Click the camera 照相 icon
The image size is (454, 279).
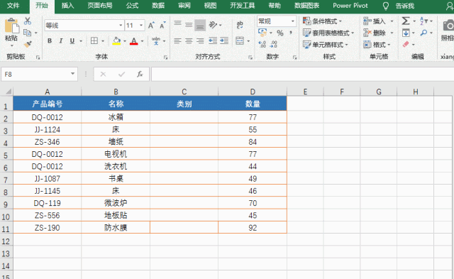pos(448,26)
